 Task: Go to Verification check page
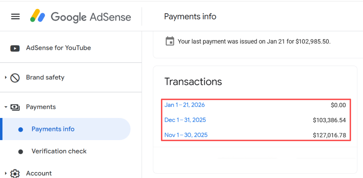59,151
